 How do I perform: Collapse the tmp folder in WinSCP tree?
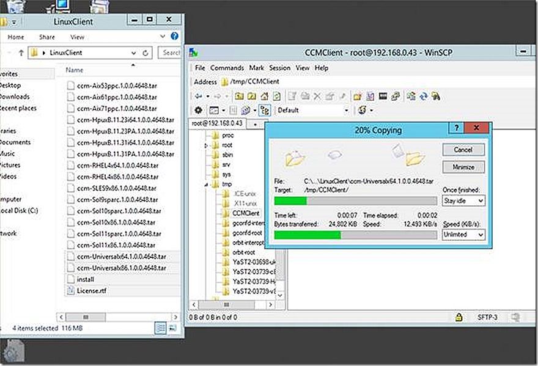(x=206, y=185)
